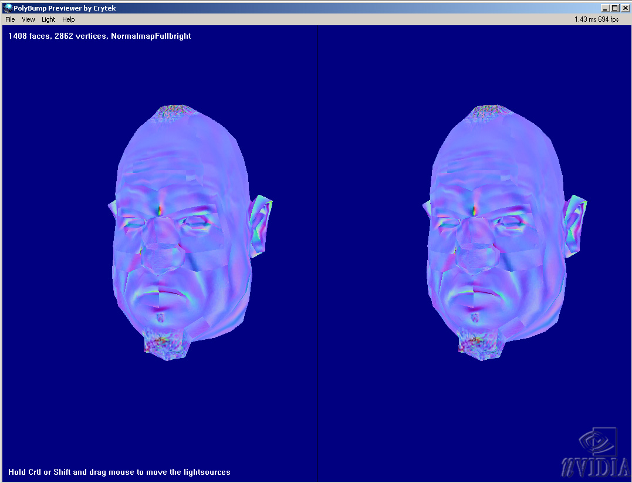
Task: Open the View menu
Action: pyautogui.click(x=28, y=19)
